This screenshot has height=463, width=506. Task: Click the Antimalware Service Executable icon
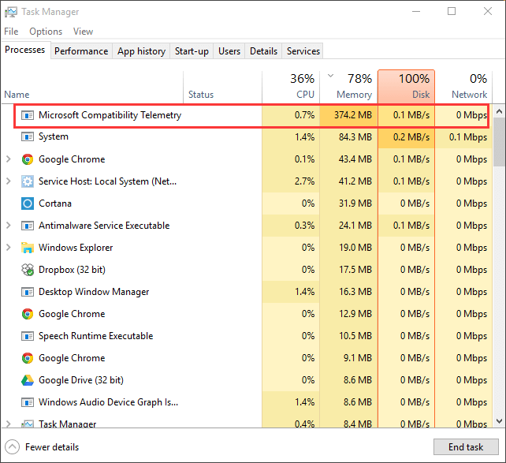27,226
